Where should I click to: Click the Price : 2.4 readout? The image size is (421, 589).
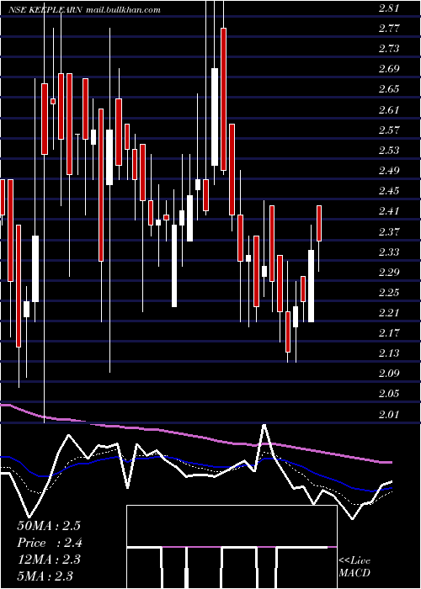click(50, 543)
